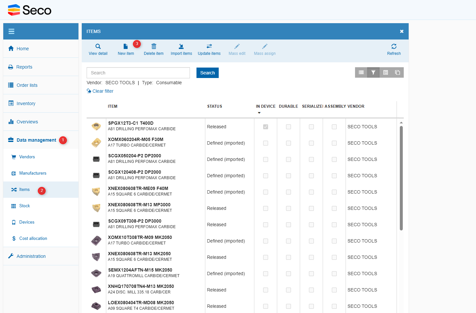Image resolution: width=476 pixels, height=313 pixels.
Task: Click SCGX050204-P2 DP2000 thumbnail
Action: pos(96,159)
